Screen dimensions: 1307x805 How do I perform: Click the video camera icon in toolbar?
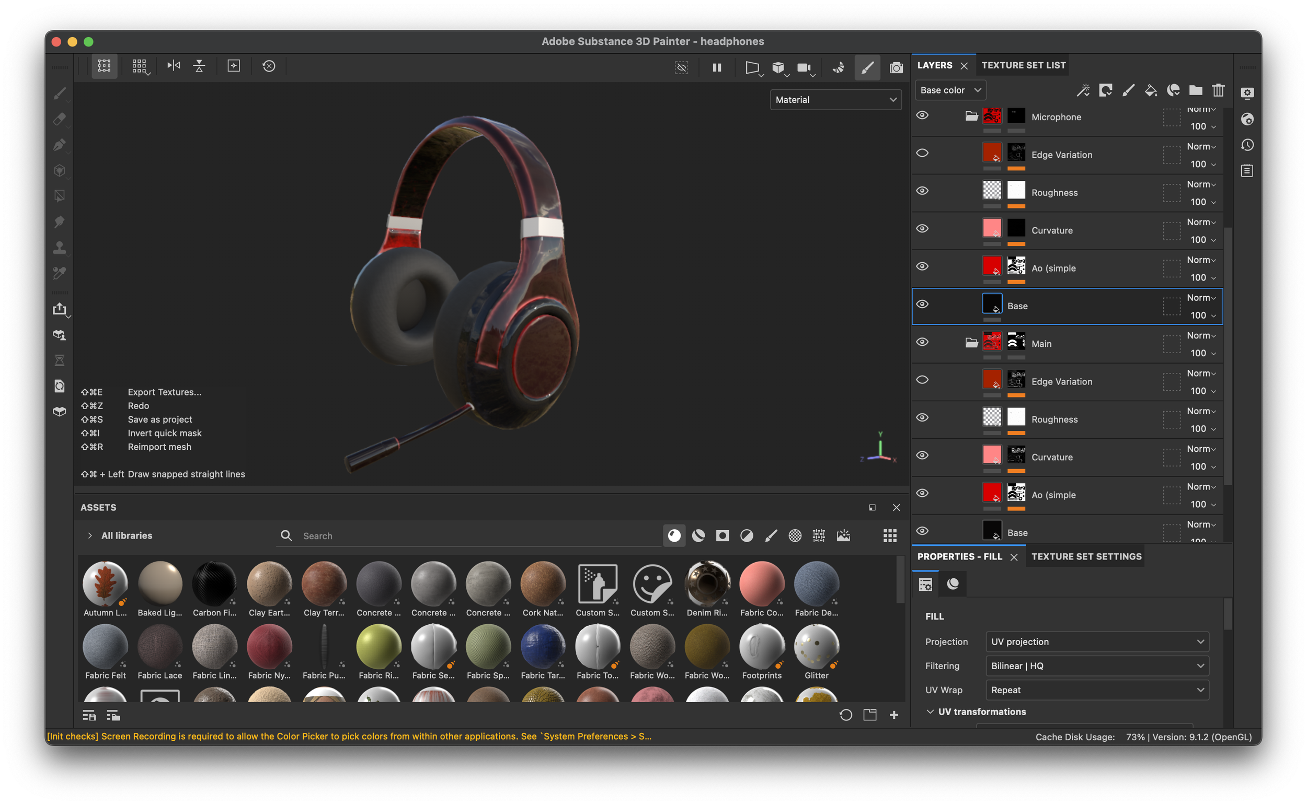coord(804,67)
